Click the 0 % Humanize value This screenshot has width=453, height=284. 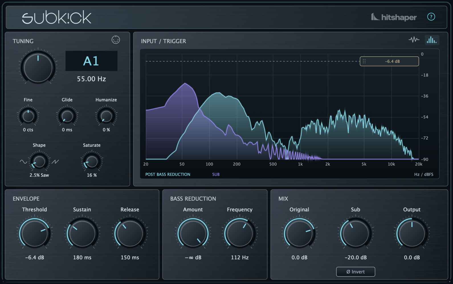point(106,130)
